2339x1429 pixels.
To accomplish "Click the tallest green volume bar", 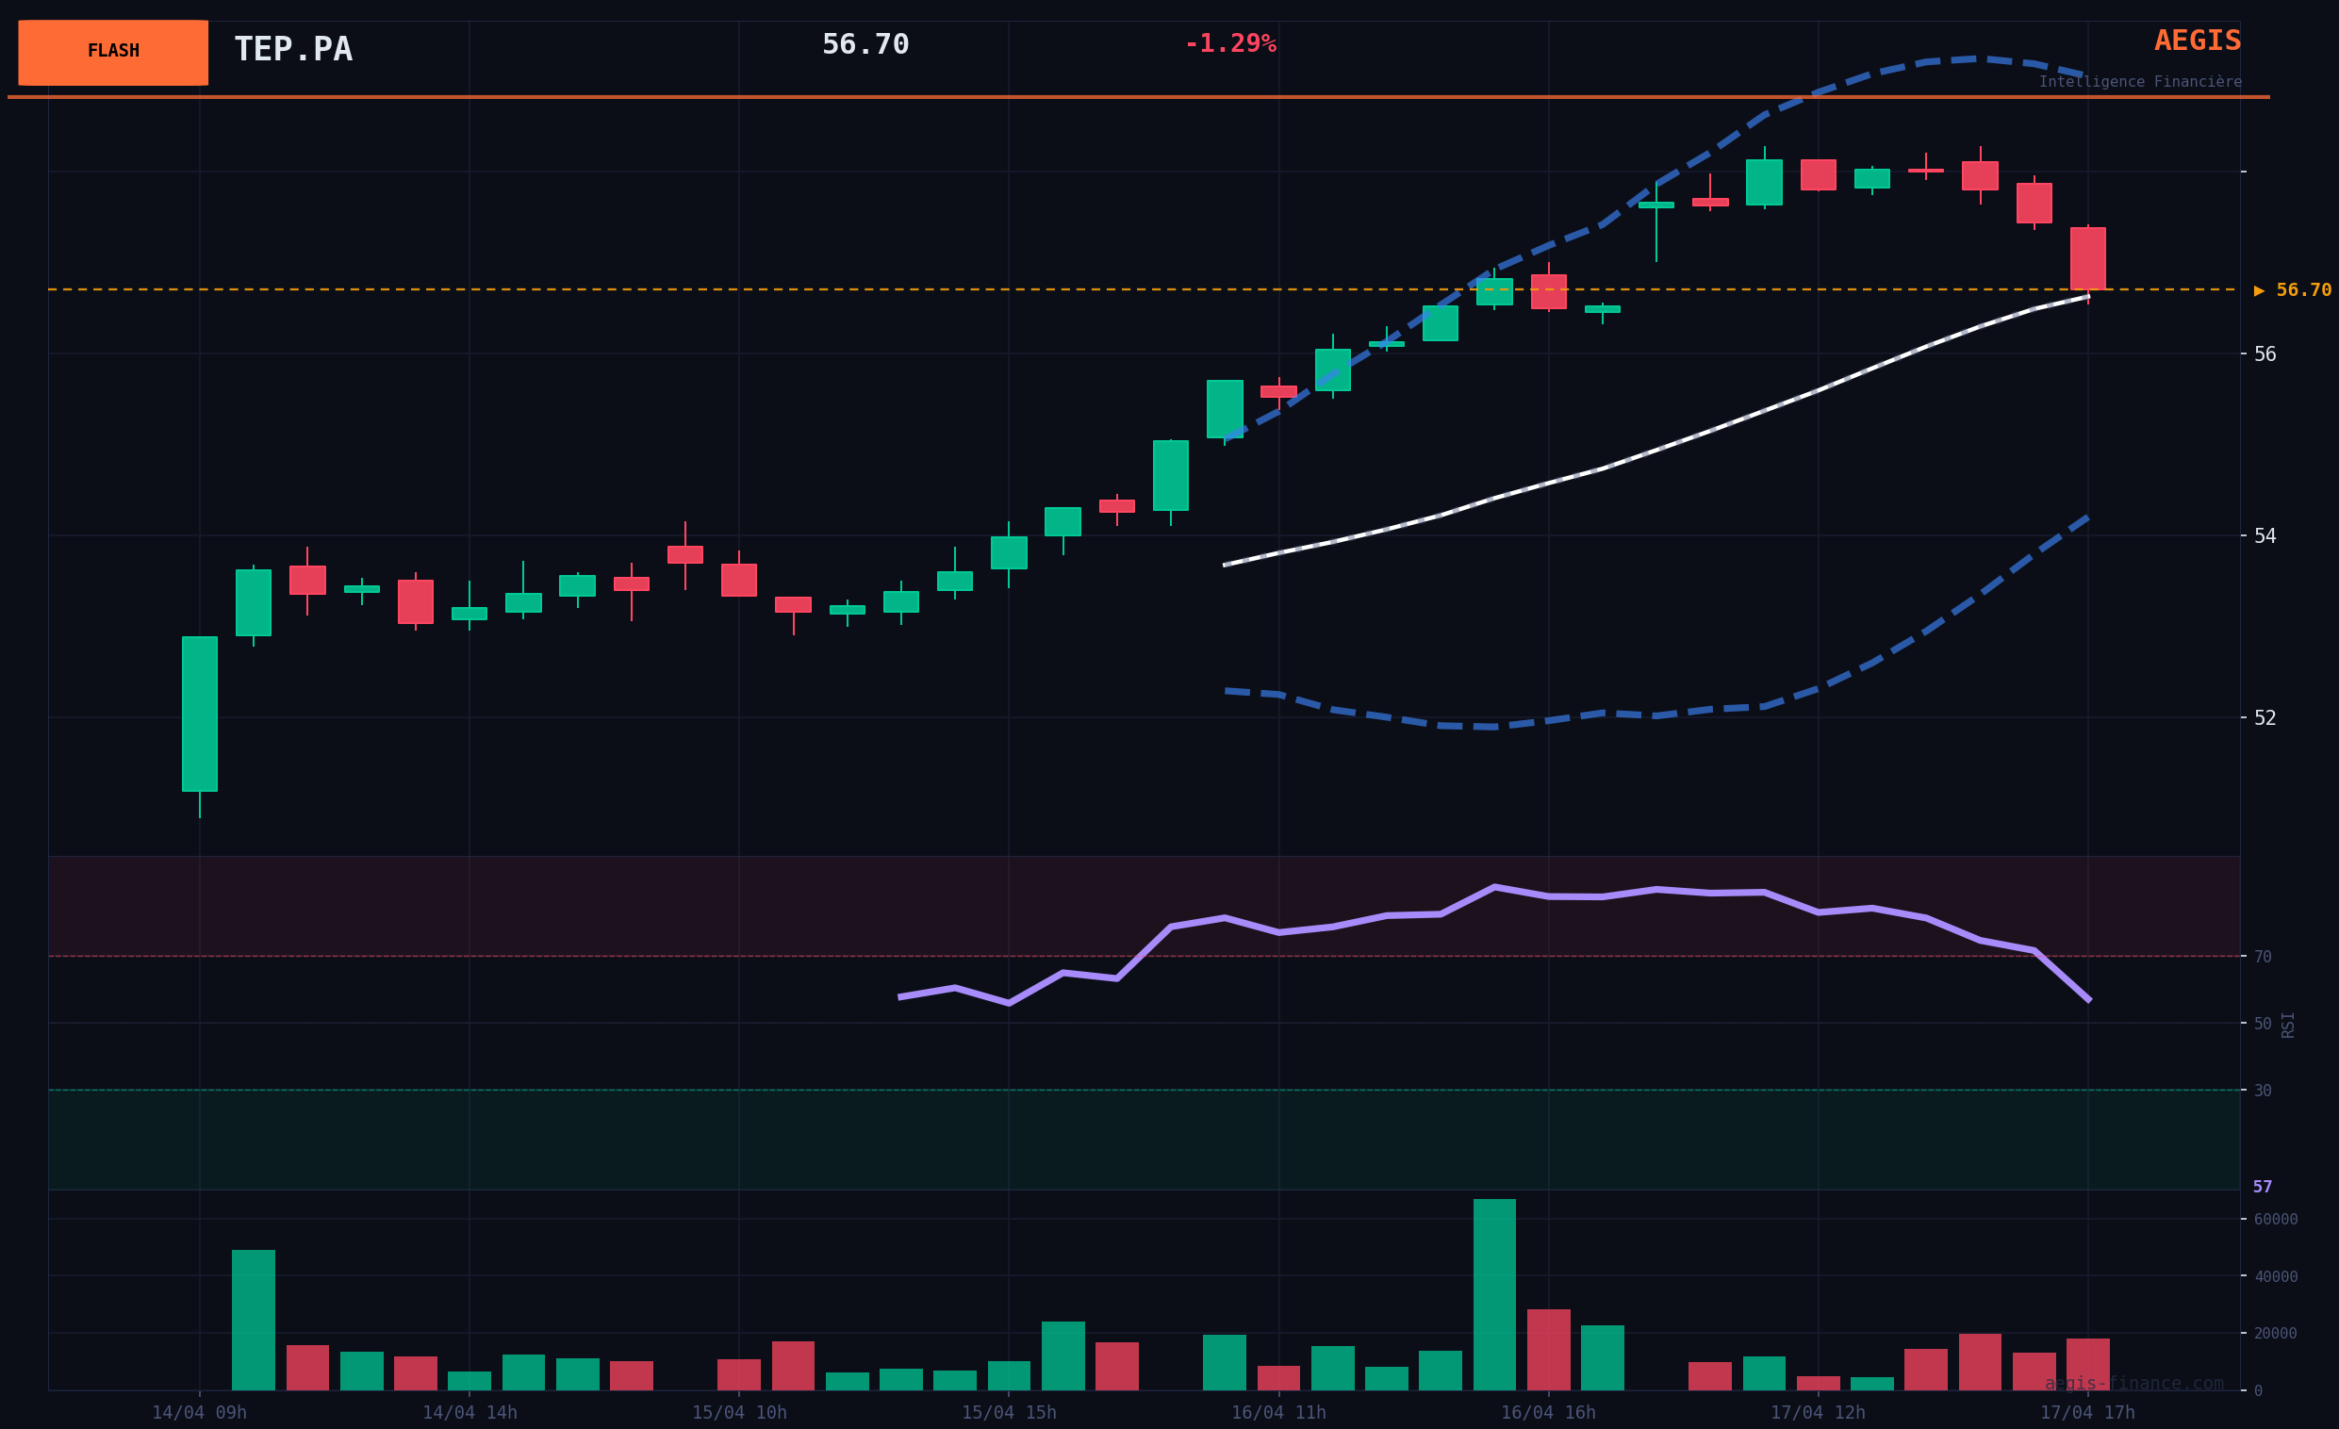I will tap(1494, 1294).
